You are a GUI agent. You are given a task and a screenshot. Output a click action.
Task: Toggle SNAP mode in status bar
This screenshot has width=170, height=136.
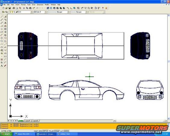pos(36,131)
